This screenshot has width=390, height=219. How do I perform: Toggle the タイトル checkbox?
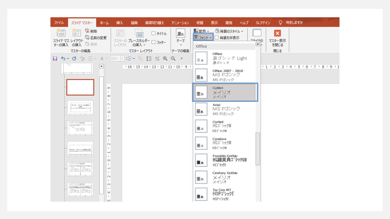(x=154, y=33)
